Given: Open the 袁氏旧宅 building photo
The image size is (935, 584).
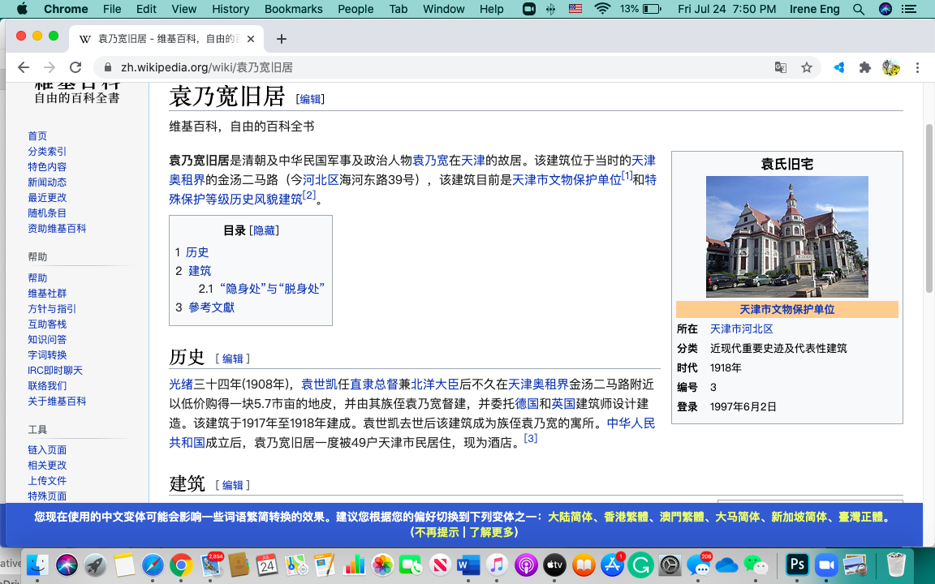Looking at the screenshot, I should 786,236.
